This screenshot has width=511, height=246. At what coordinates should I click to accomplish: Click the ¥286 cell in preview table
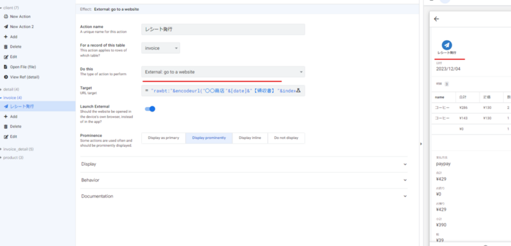[463, 108]
